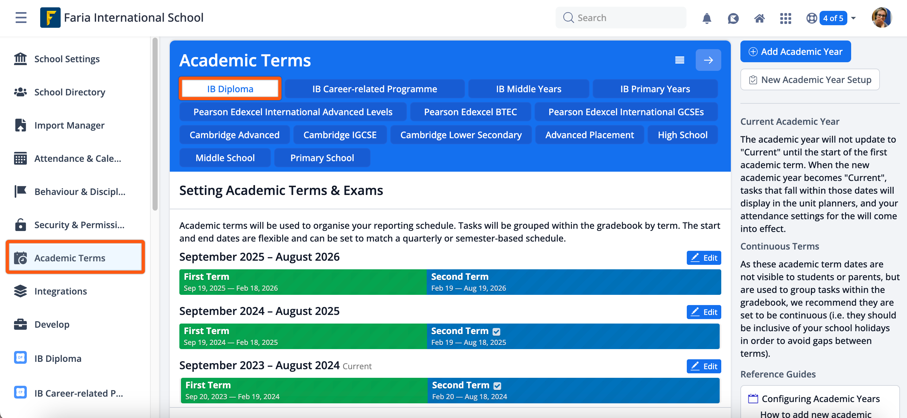907x418 pixels.
Task: Open Attendance & Calendar sidebar item
Action: [75, 159]
